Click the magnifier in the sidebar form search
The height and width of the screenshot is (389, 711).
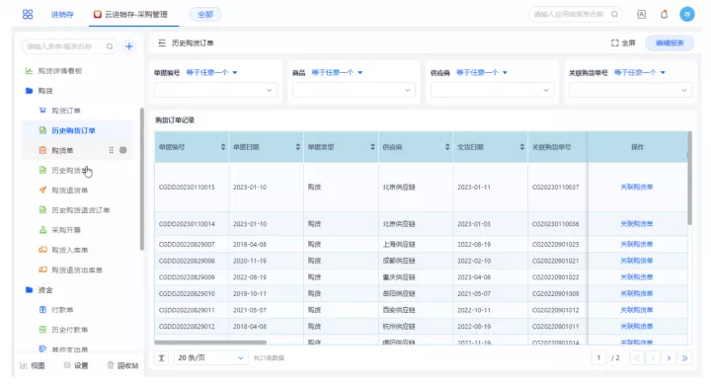(110, 46)
